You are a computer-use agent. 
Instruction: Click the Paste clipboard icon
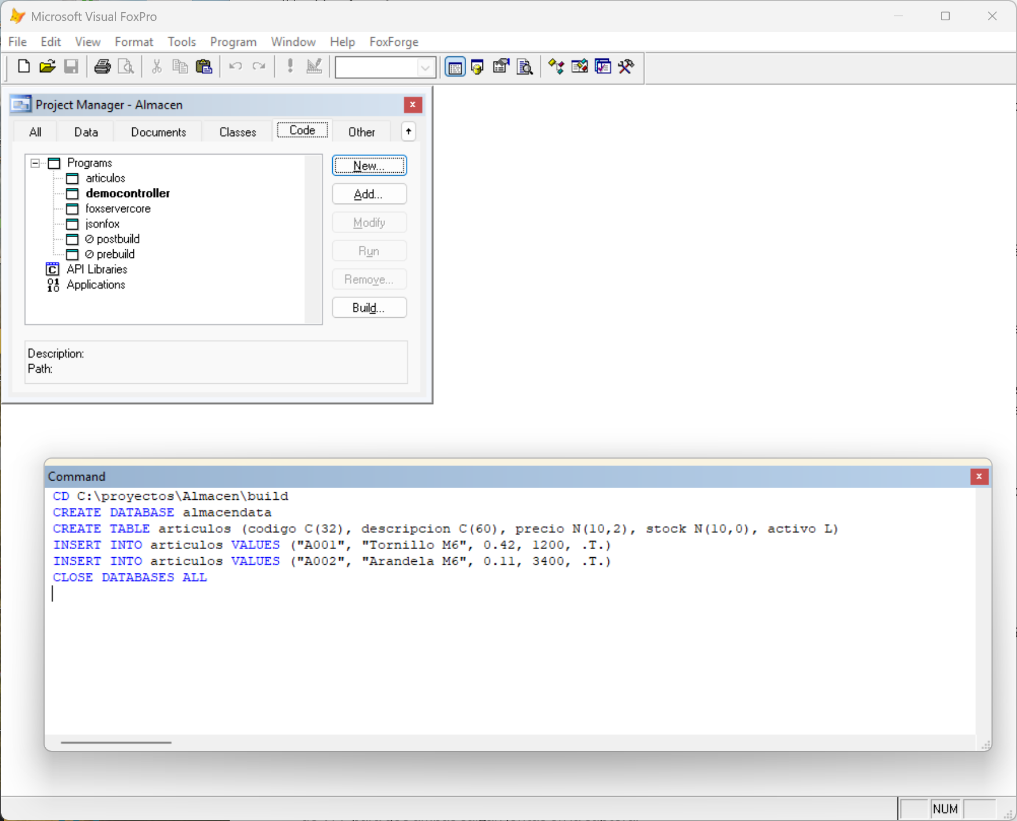pos(204,67)
